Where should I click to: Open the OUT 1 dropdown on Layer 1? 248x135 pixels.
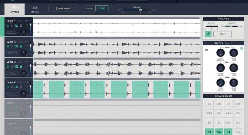12,32
